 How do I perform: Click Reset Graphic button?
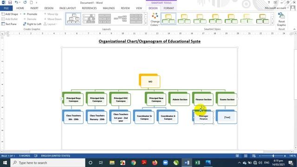click(x=281, y=19)
